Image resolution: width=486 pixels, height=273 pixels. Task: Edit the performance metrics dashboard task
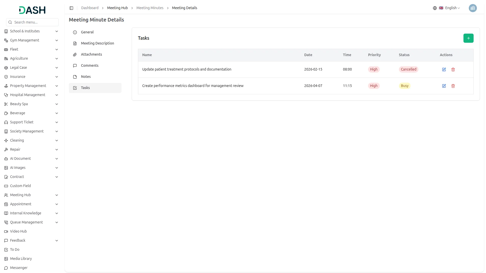pos(444,86)
